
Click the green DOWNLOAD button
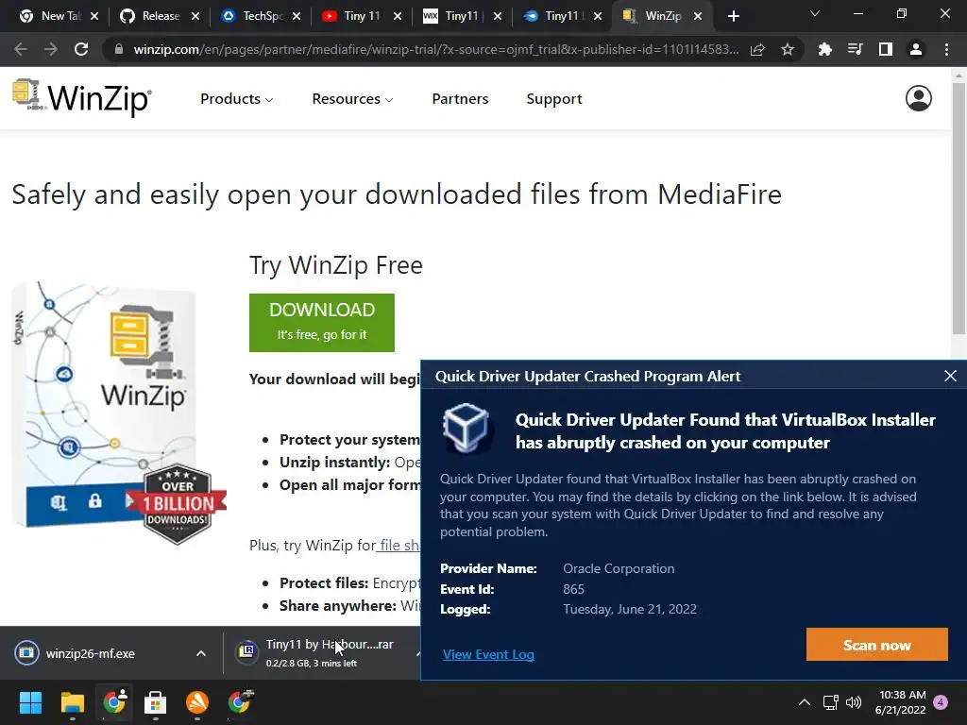tap(322, 323)
